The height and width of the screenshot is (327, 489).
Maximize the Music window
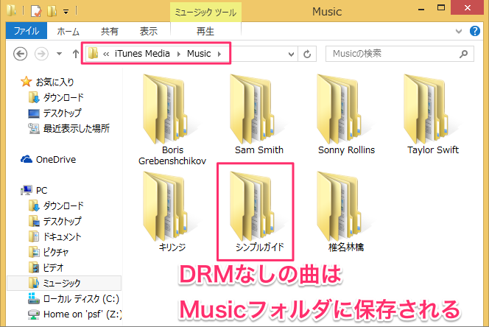441,8
